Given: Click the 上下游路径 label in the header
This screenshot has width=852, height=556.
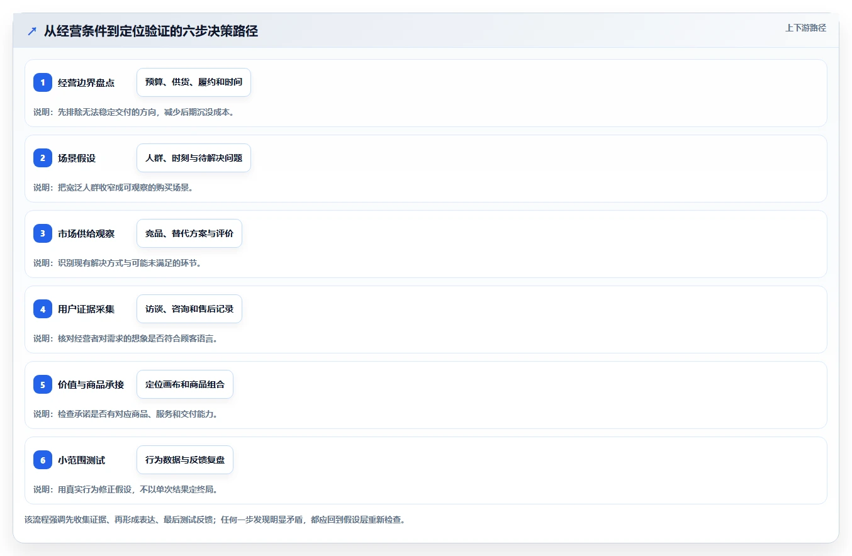Looking at the screenshot, I should pos(805,28).
